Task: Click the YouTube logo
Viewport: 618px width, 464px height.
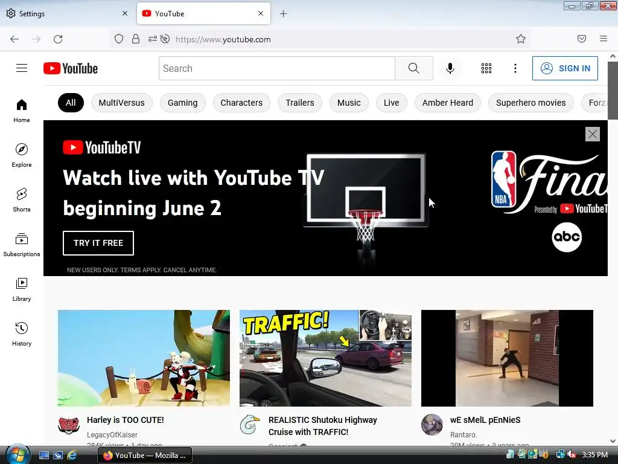Action: pyautogui.click(x=71, y=68)
